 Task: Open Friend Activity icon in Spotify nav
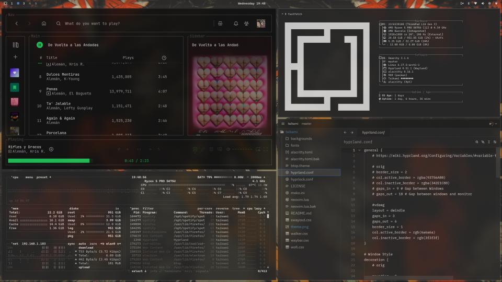(246, 23)
